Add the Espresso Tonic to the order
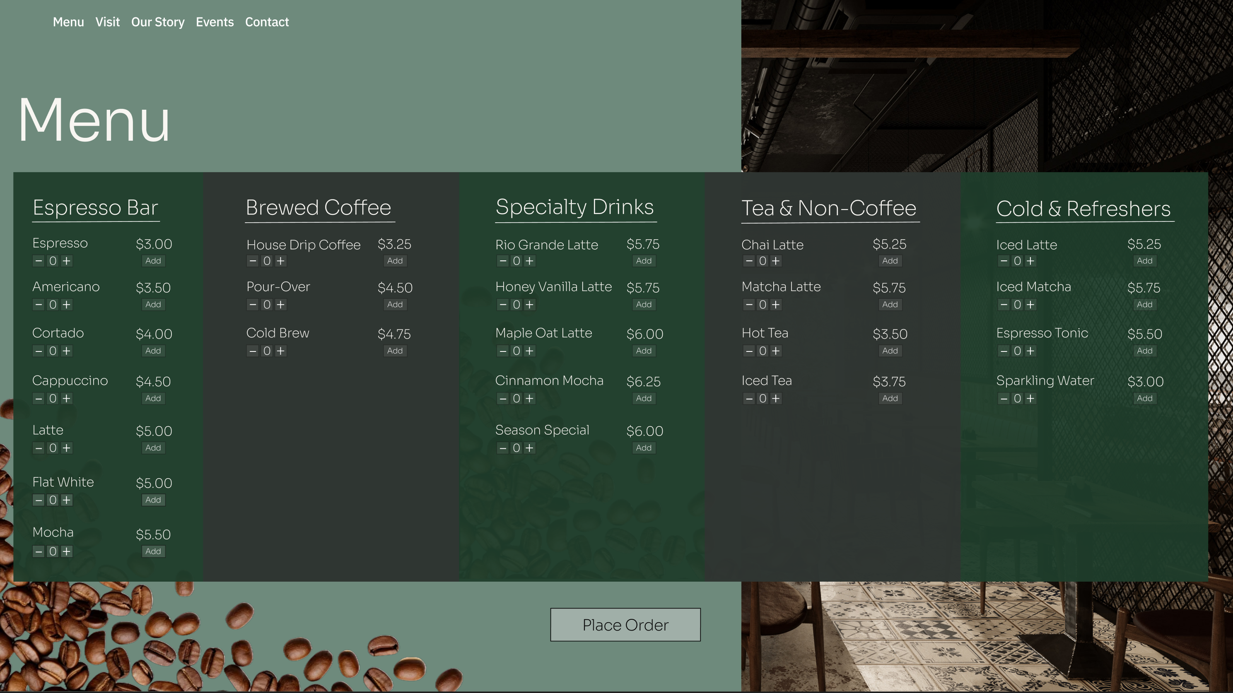The height and width of the screenshot is (693, 1233). (x=1144, y=351)
